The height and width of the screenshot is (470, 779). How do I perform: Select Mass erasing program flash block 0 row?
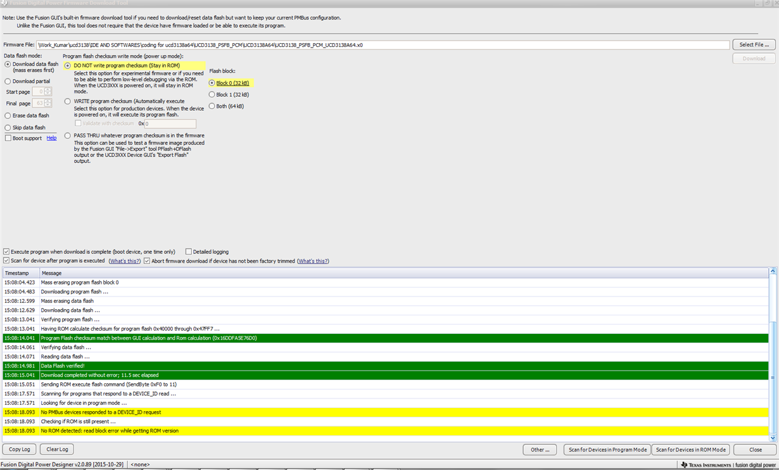click(386, 283)
